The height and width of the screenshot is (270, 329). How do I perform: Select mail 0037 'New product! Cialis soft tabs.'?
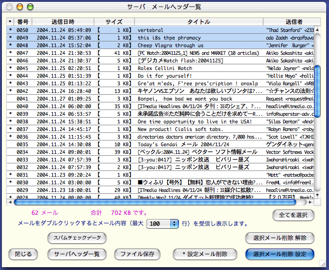click(160, 129)
